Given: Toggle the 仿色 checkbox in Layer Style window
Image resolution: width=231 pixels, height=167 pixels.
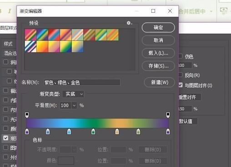Looking at the screenshot, I should click(x=181, y=56).
